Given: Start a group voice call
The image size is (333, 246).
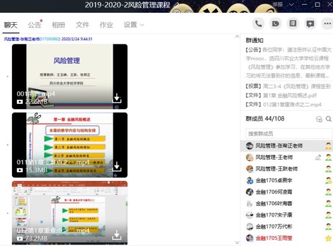Looking at the screenshot, I should [x=258, y=23].
